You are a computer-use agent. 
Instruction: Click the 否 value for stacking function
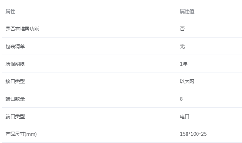point(182,29)
